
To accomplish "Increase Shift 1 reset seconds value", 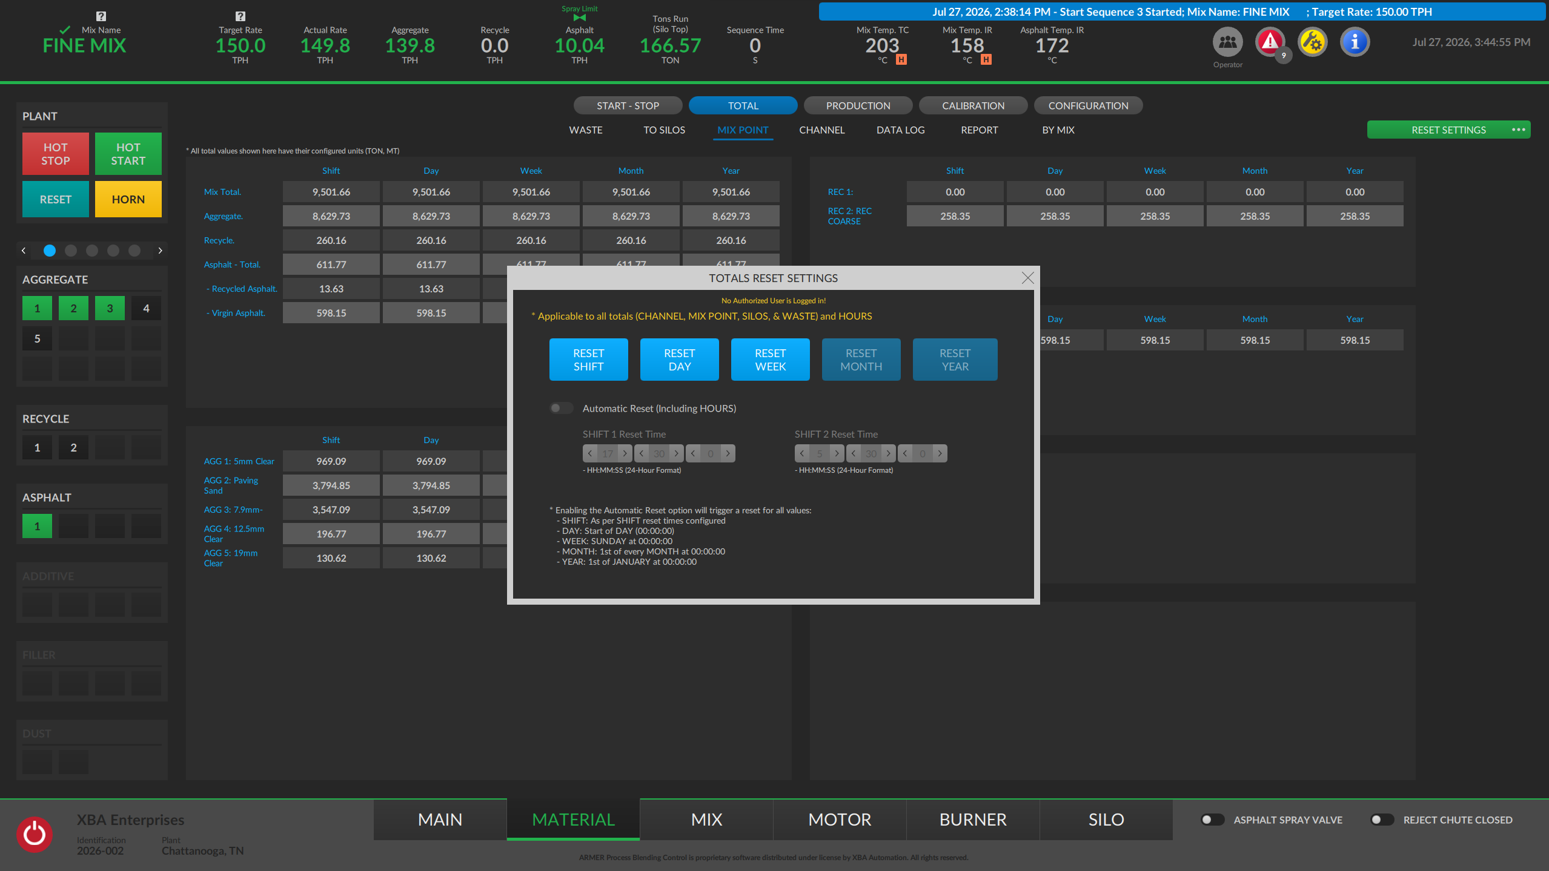I will pyautogui.click(x=728, y=453).
